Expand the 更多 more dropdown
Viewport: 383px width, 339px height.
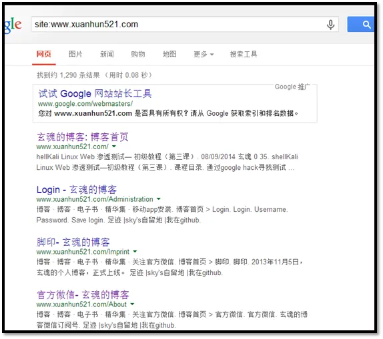pyautogui.click(x=204, y=54)
